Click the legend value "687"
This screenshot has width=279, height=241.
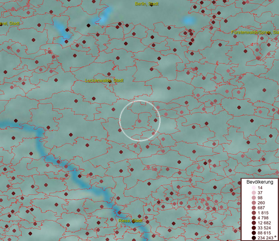coord(261,208)
